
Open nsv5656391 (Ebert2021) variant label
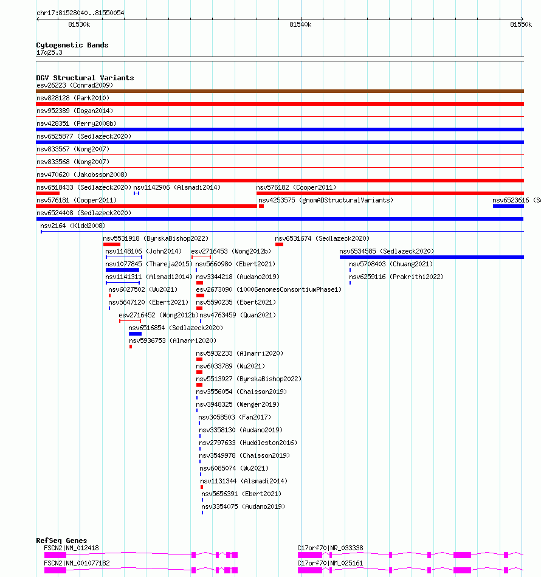point(241,494)
